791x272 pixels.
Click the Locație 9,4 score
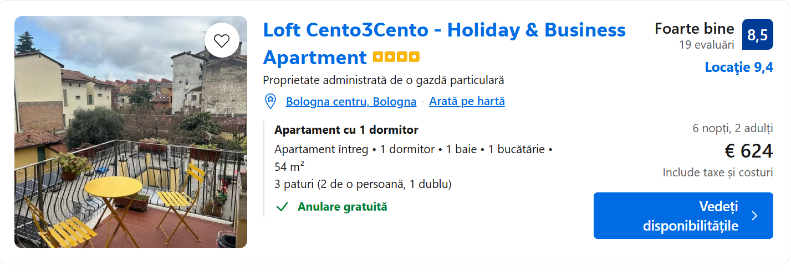click(x=738, y=67)
